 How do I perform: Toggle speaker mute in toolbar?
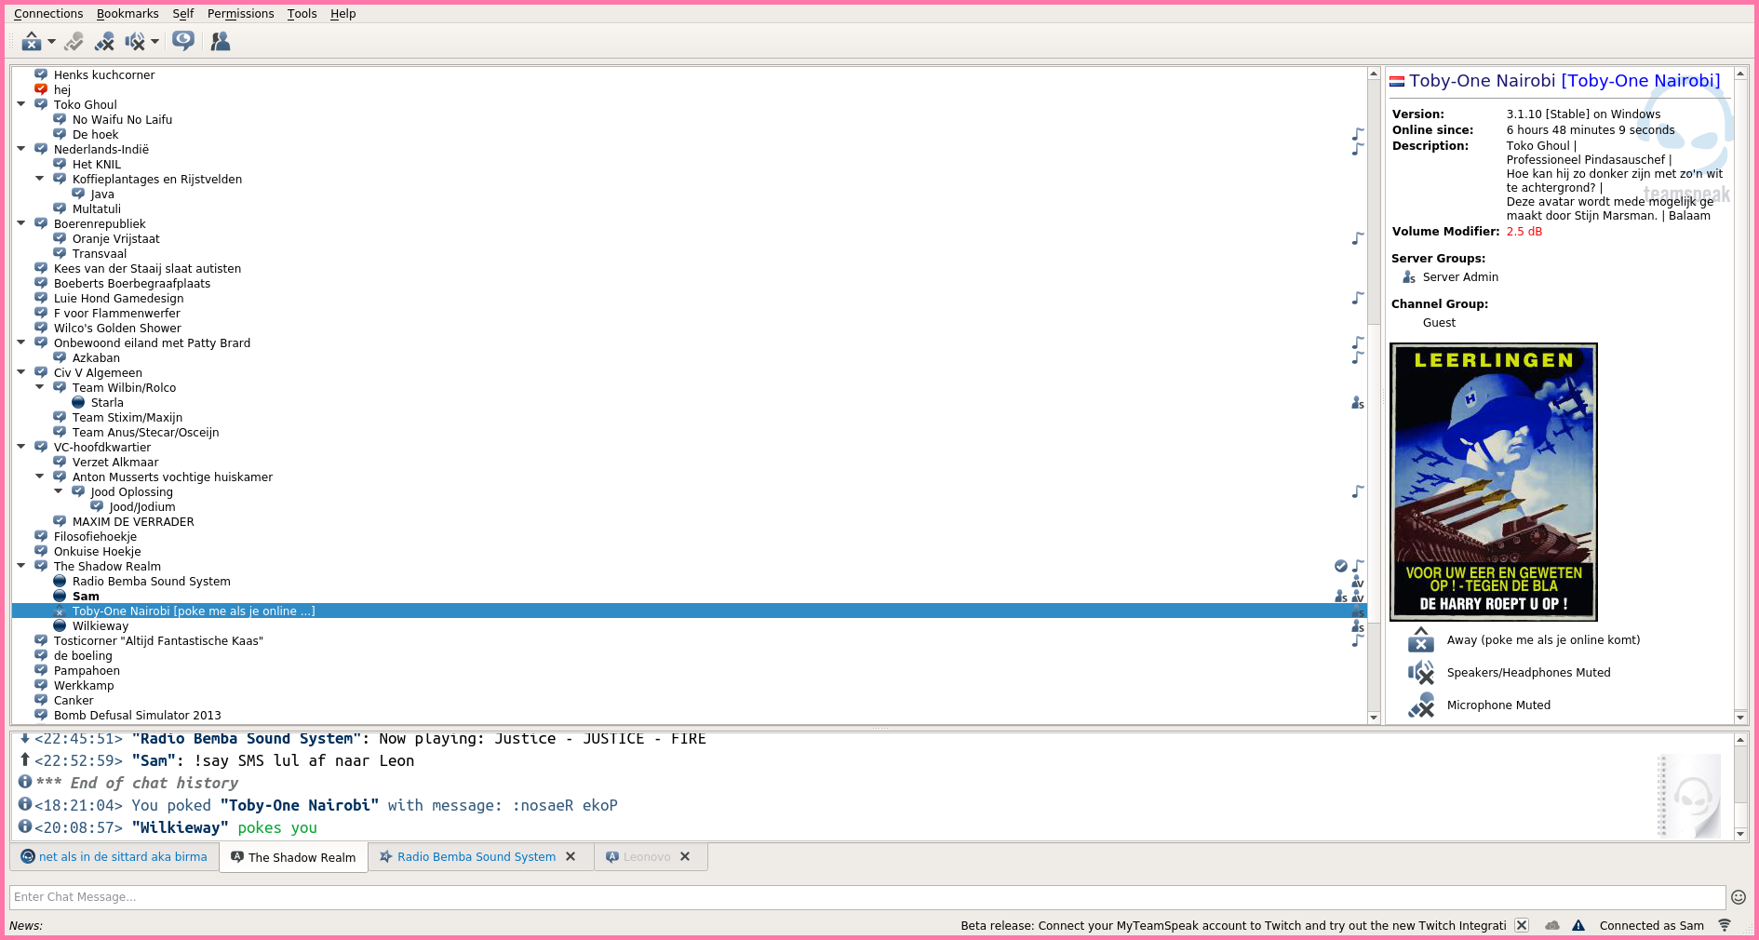135,42
